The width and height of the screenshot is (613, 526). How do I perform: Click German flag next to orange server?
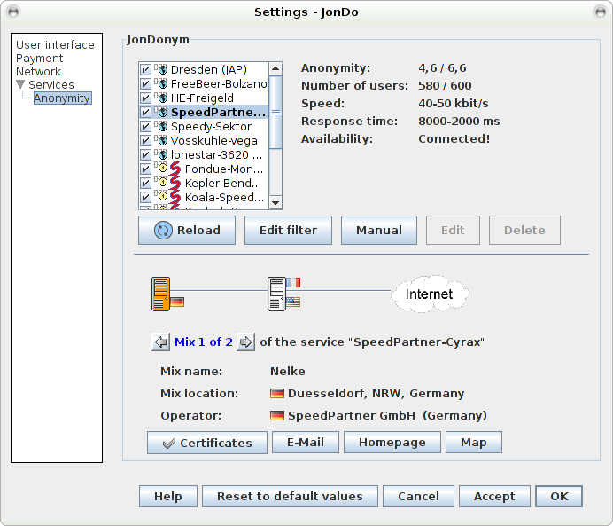tap(177, 302)
